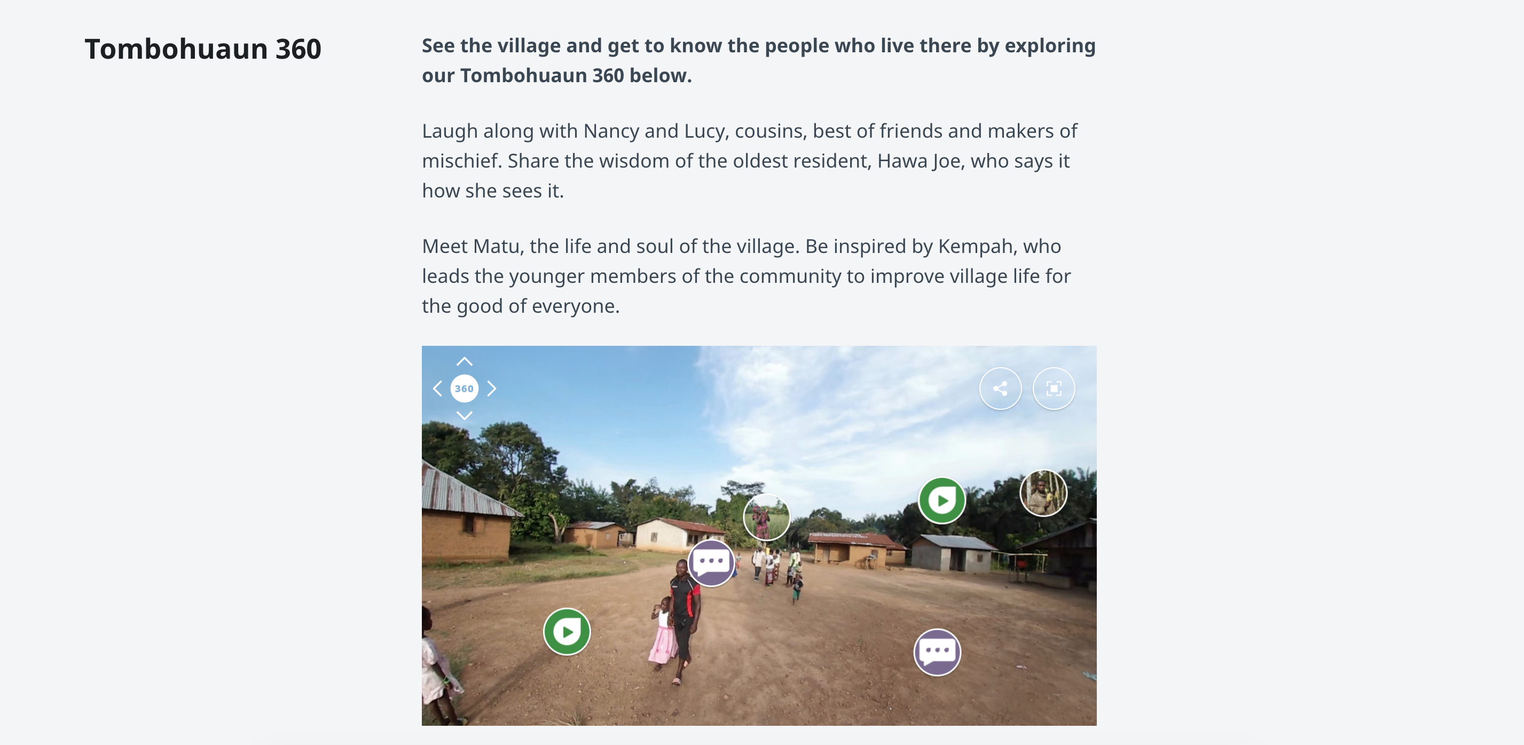The image size is (1524, 745).
Task: Open the share options icon
Action: (x=1000, y=389)
